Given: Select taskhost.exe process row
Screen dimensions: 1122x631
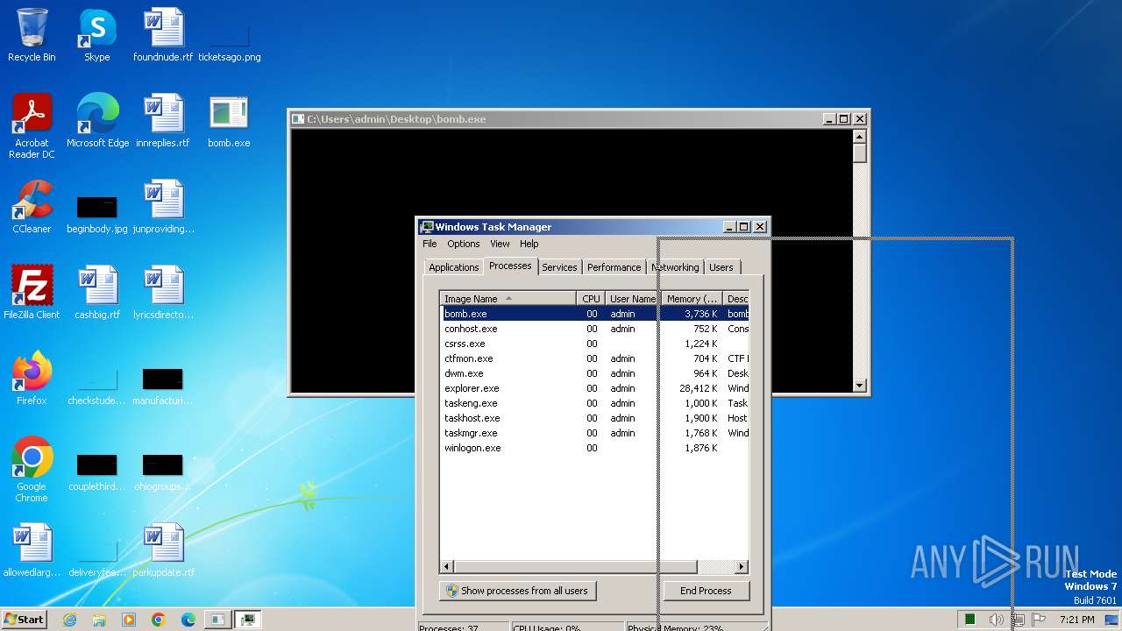Looking at the screenshot, I should 595,418.
